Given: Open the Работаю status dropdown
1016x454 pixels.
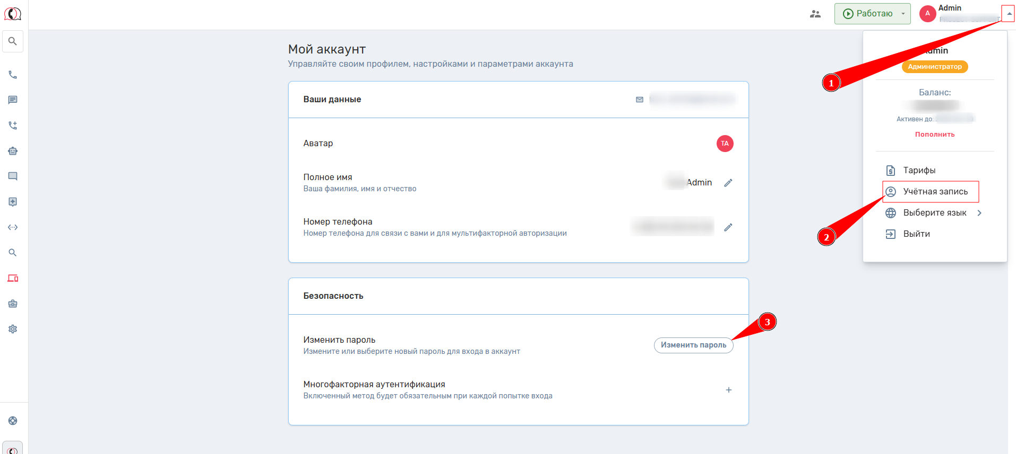Looking at the screenshot, I should point(872,14).
